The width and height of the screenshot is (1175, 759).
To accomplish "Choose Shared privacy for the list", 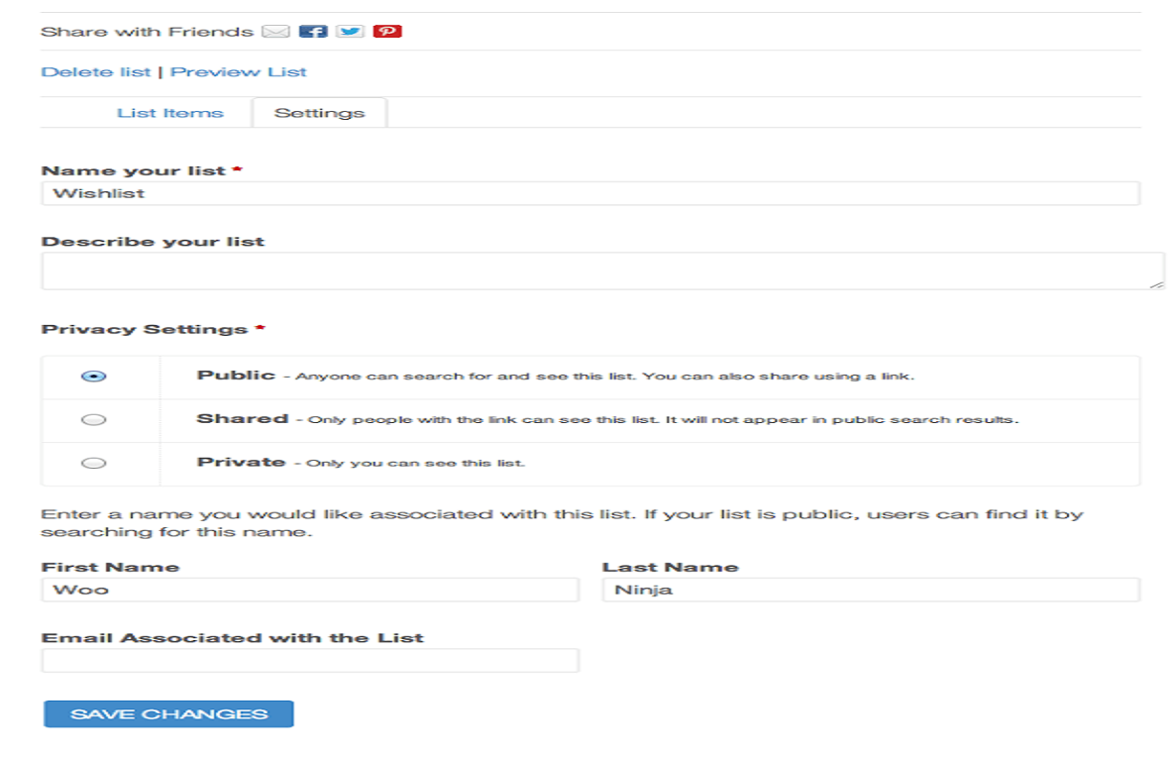I will 93,419.
